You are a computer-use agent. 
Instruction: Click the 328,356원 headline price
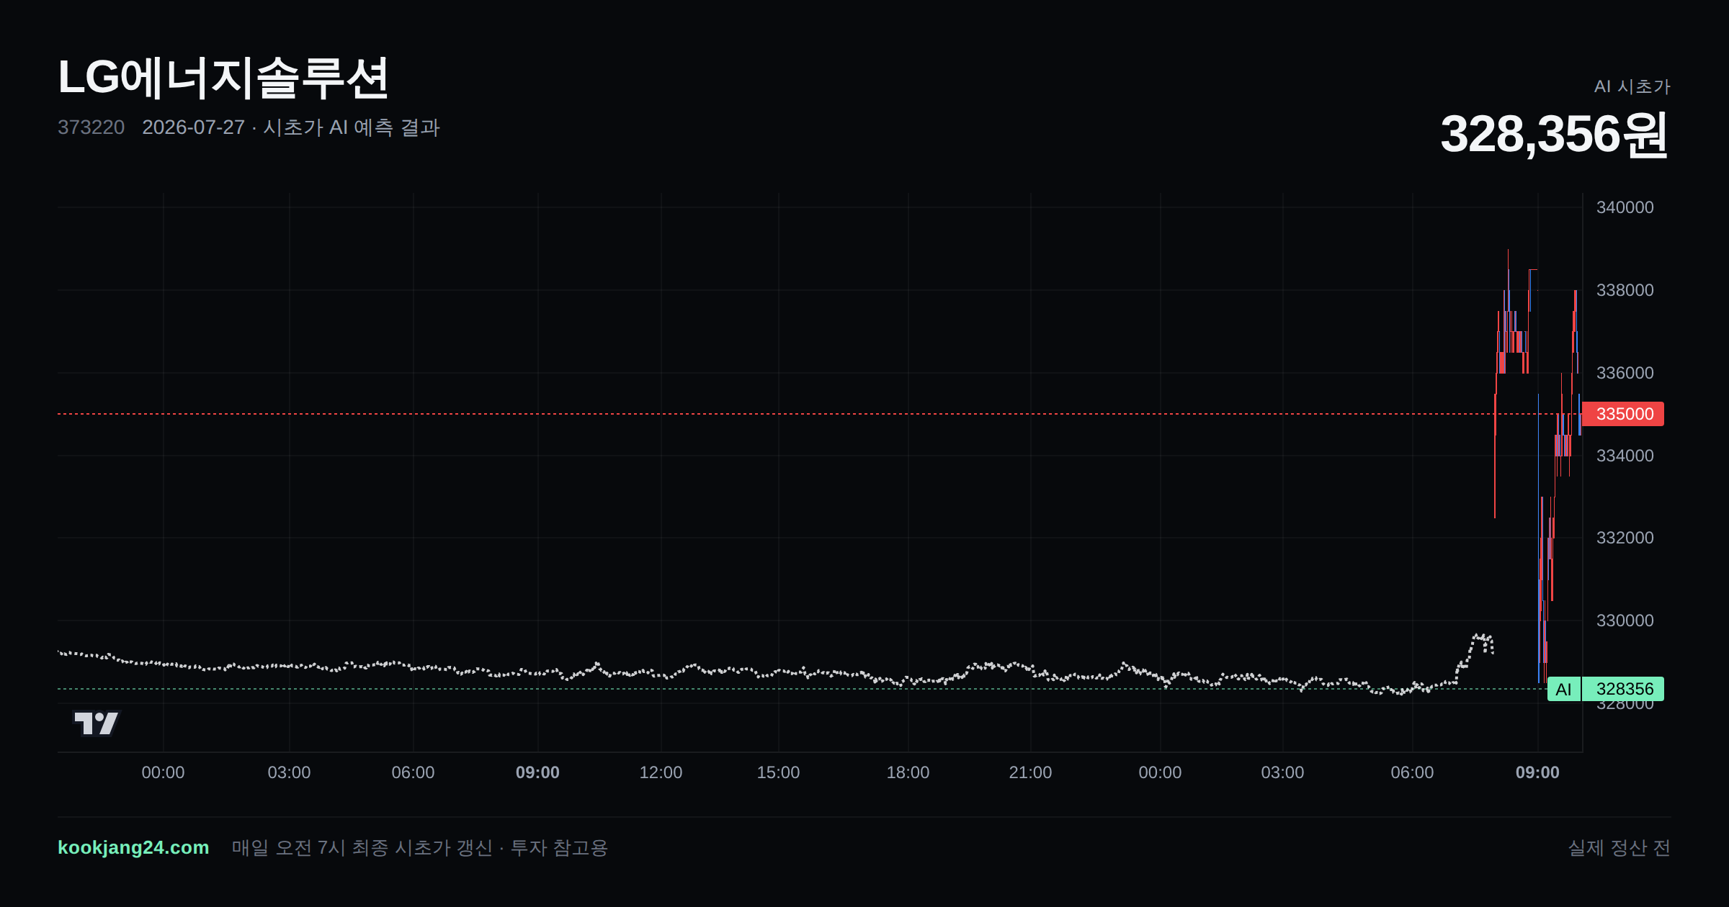click(x=1554, y=134)
